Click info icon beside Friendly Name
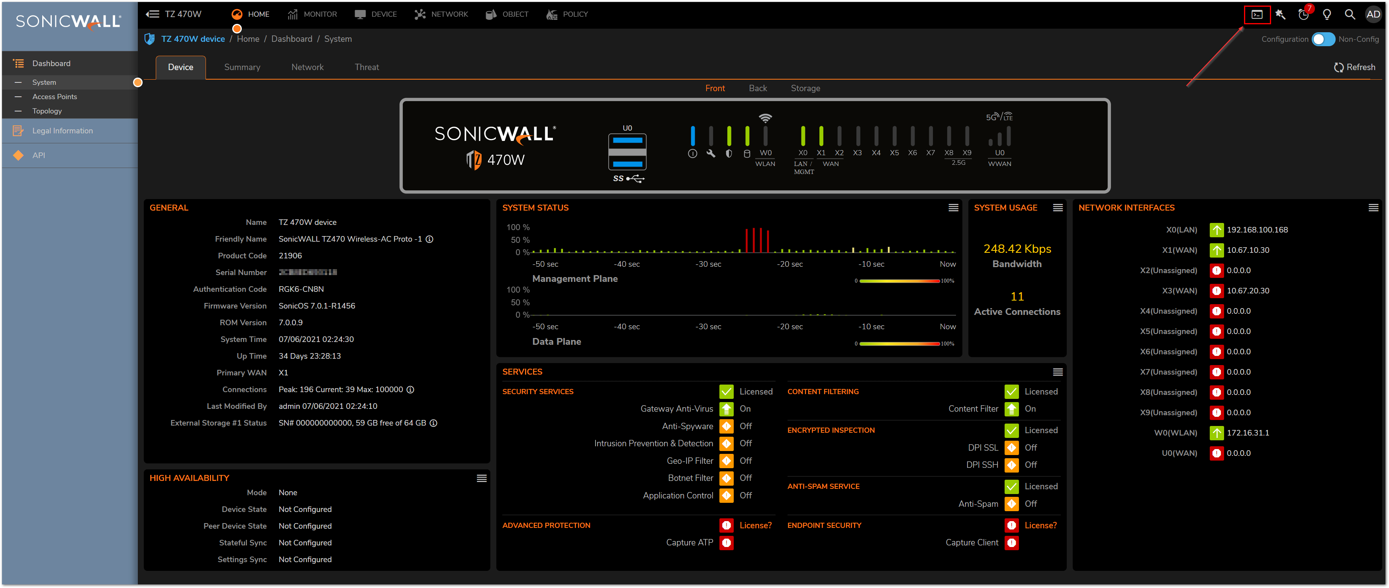This screenshot has width=1389, height=588. (x=430, y=239)
